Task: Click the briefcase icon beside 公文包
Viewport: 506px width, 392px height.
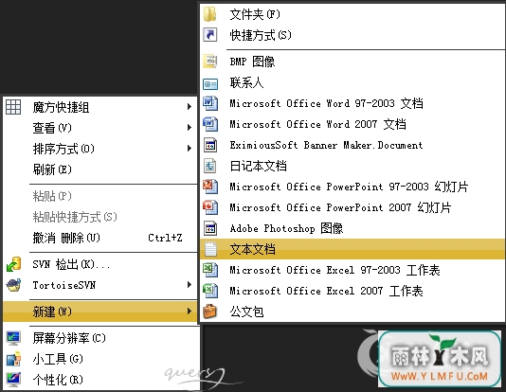Action: point(210,312)
